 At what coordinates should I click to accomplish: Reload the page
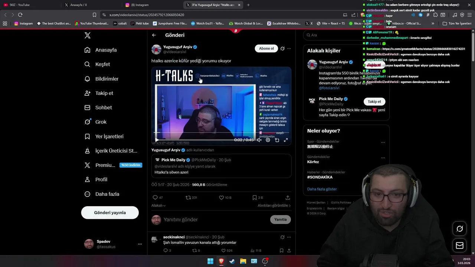(20, 15)
